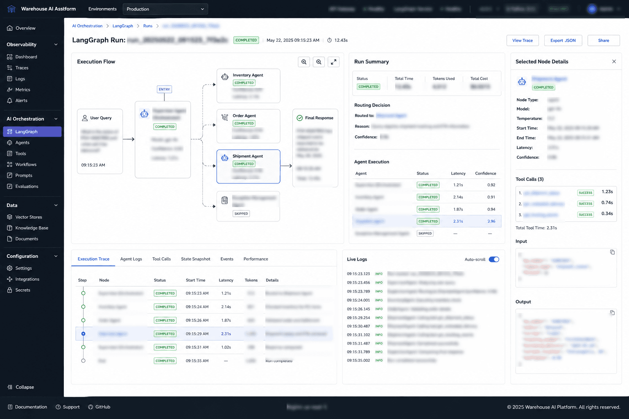The image size is (629, 419).
Task: Click the Evaluations sidebar icon
Action: click(10, 187)
